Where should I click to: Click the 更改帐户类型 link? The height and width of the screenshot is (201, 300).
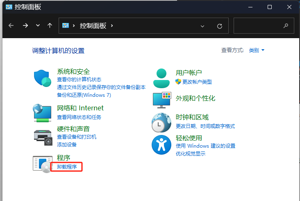tap(197, 82)
